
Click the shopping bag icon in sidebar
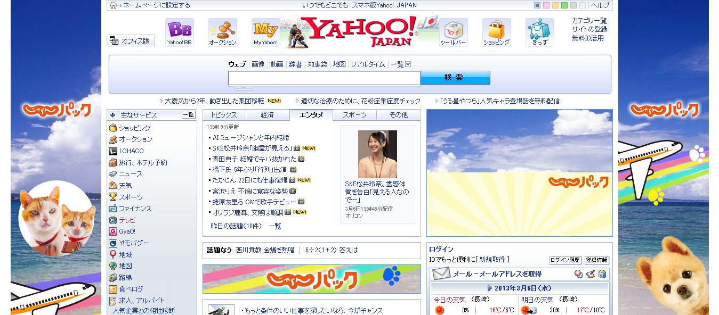pos(113,128)
